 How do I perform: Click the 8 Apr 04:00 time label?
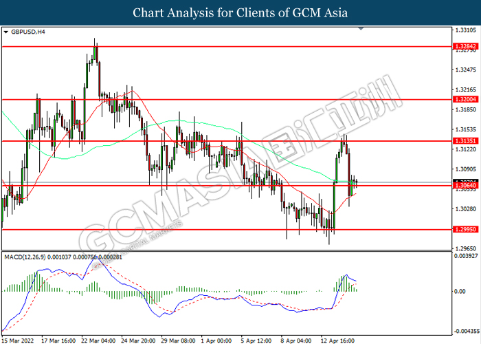coord(296,341)
